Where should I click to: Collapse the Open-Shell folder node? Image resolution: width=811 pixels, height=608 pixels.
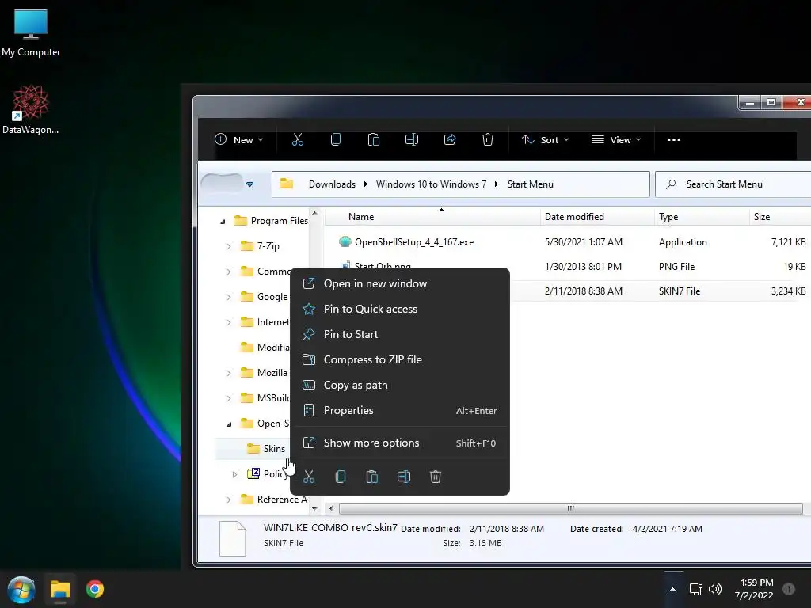coord(229,424)
